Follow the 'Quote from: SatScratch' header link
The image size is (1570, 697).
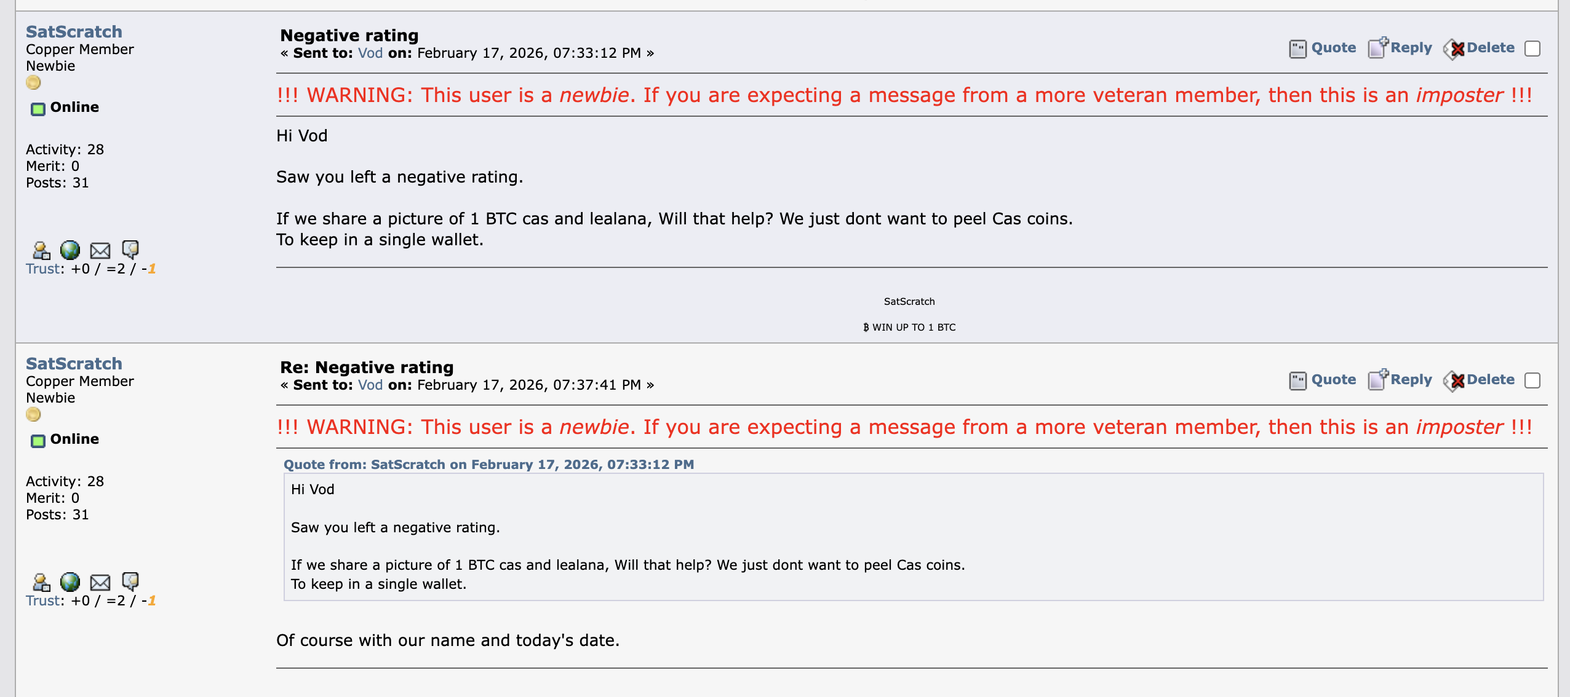[488, 465]
